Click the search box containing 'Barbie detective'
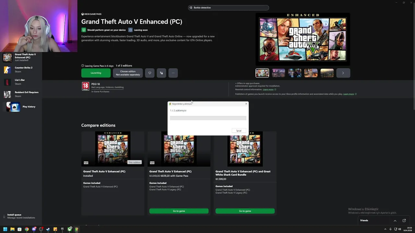Image resolution: width=415 pixels, height=233 pixels. 229,7
